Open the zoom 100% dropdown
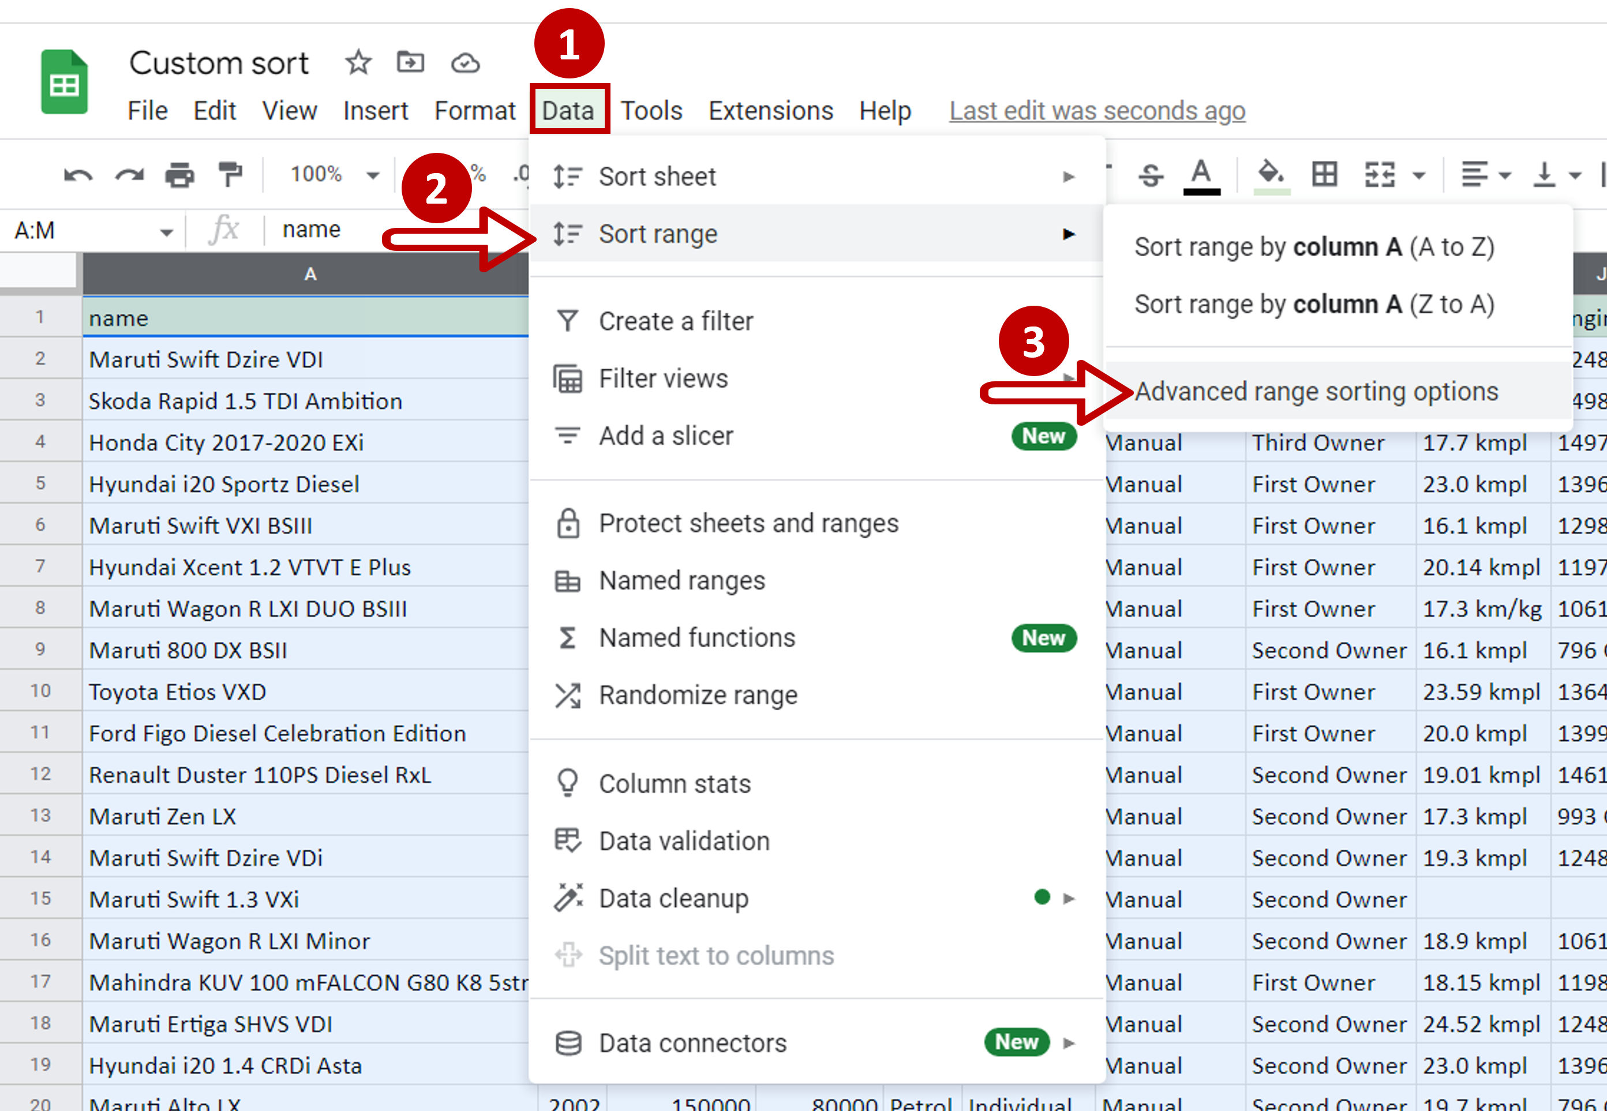1607x1111 pixels. point(334,174)
